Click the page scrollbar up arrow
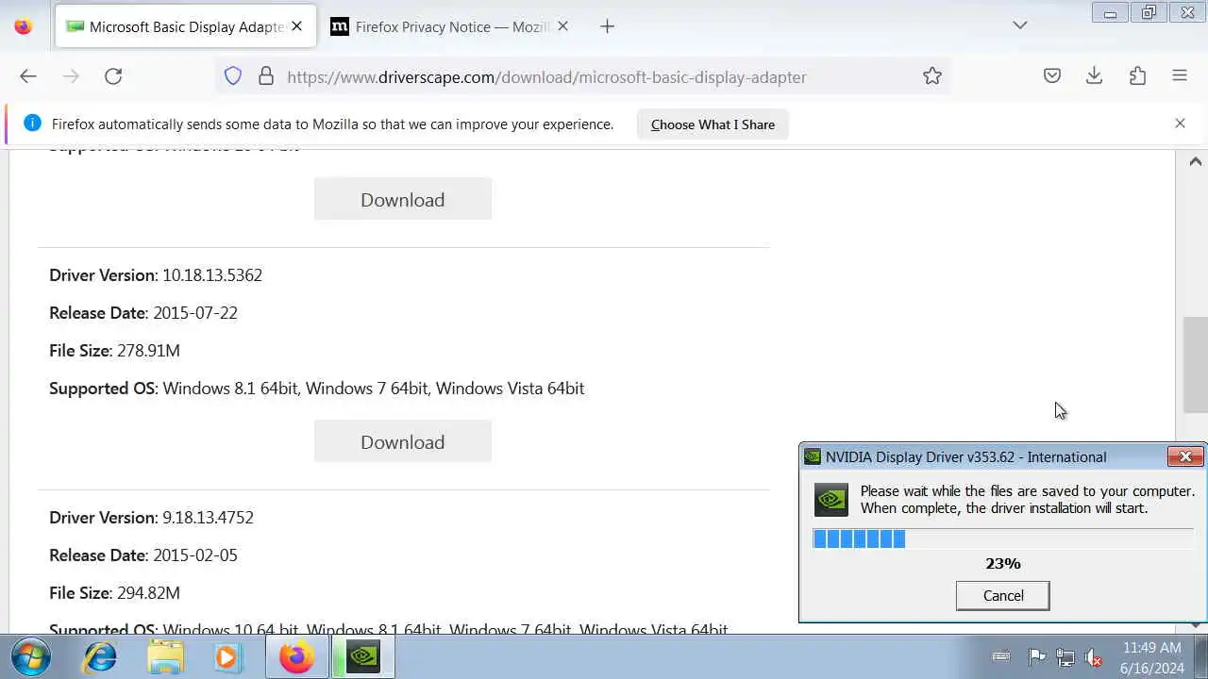 click(1196, 161)
